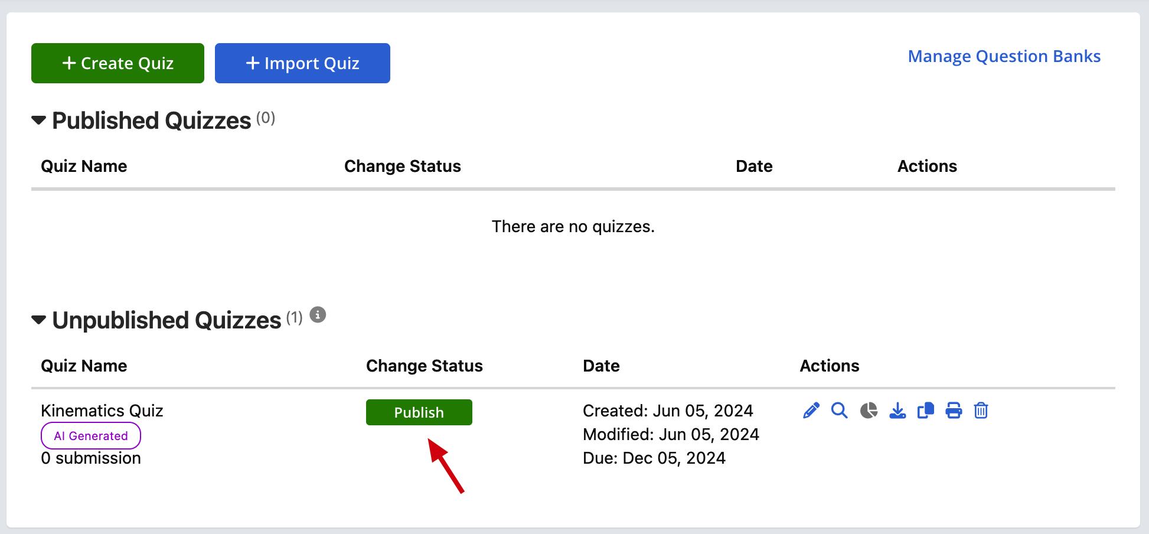Screen dimensions: 1149x534
Task: Open quiz statistics pie chart icon
Action: click(869, 411)
